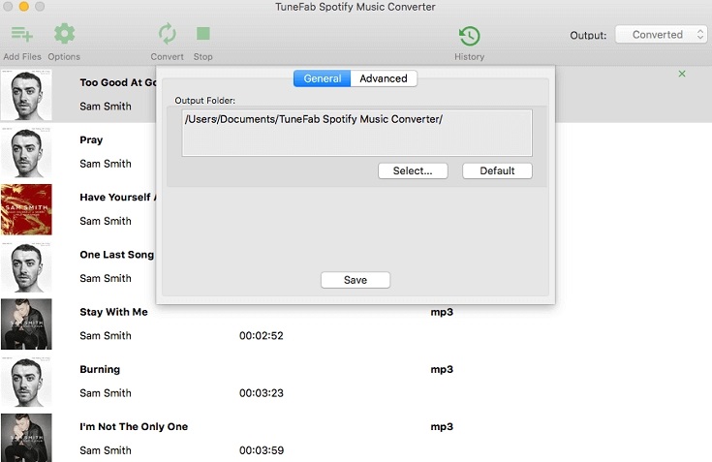The width and height of the screenshot is (712, 462).
Task: Click the Sam Smith artist under Pray
Action: click(x=106, y=164)
